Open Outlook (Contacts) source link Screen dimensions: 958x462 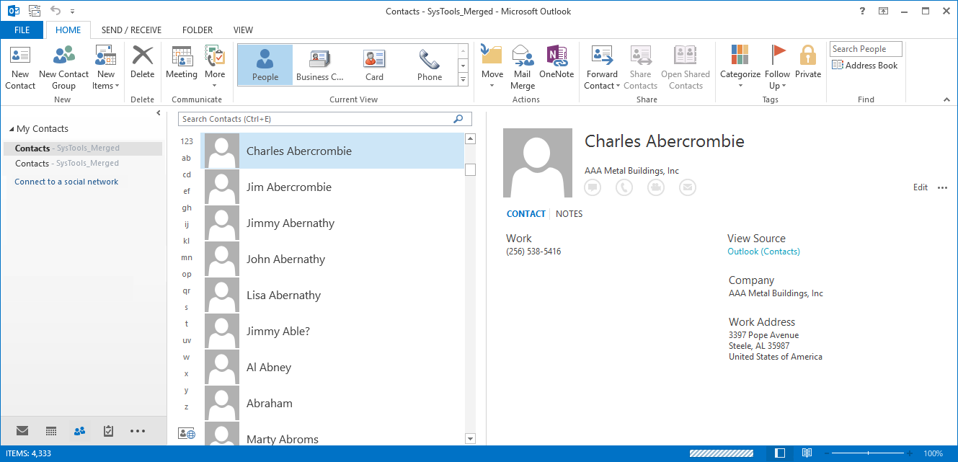pyautogui.click(x=763, y=252)
